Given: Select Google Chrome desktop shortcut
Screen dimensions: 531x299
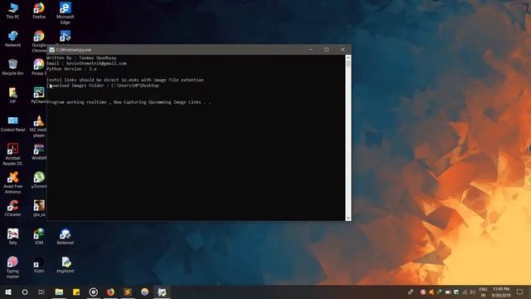Looking at the screenshot, I should click(x=39, y=42).
